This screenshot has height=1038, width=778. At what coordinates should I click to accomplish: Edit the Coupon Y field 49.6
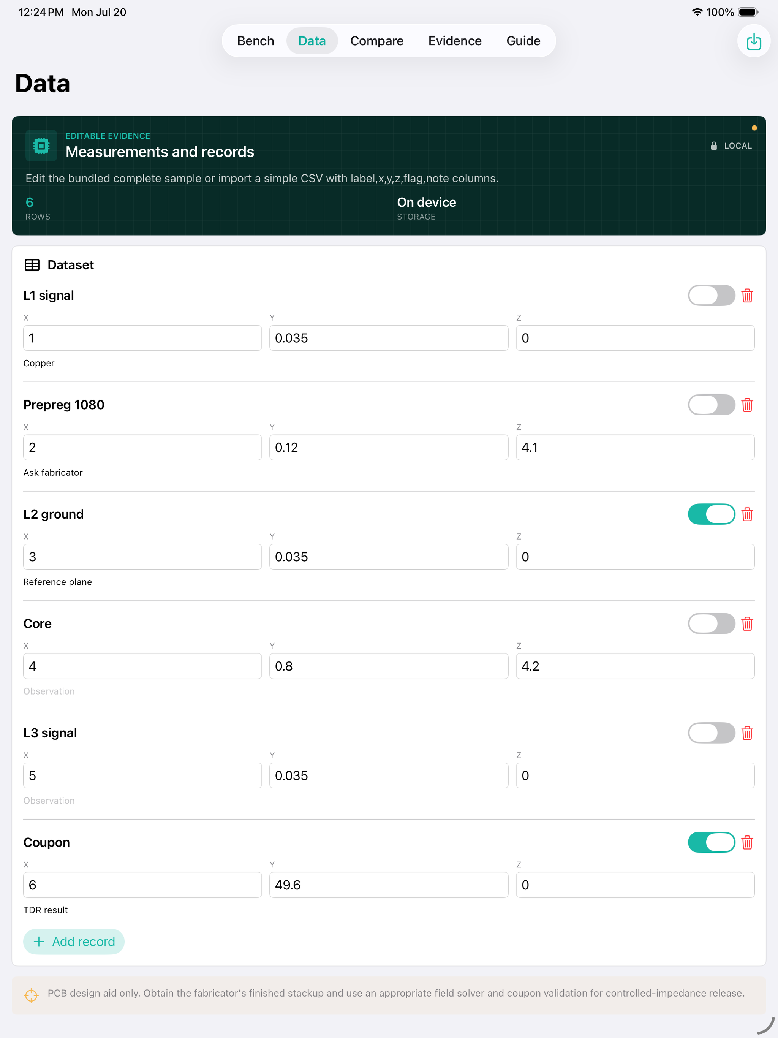coord(389,885)
